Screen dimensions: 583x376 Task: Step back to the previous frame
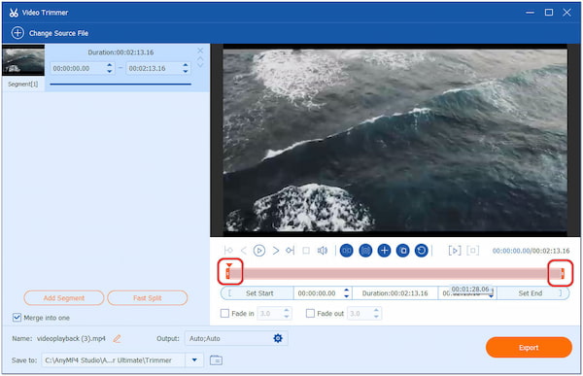tap(244, 251)
